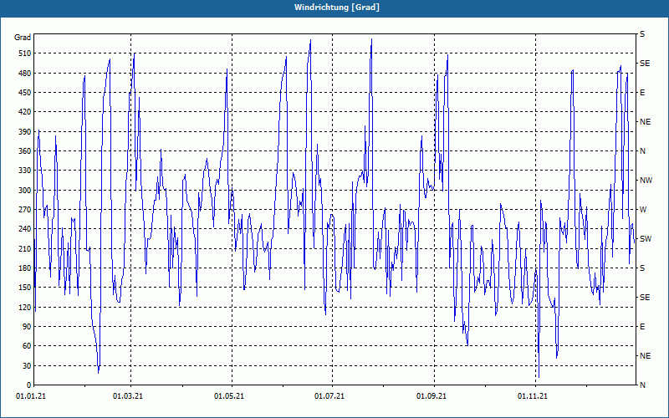
Task: Click the 330 value on the left axis
Action: (x=25, y=171)
